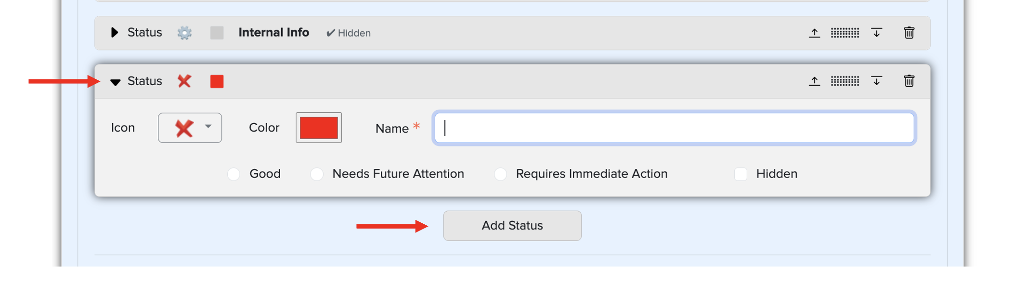Open the Icon dropdown picker
The height and width of the screenshot is (283, 1013).
tap(190, 128)
